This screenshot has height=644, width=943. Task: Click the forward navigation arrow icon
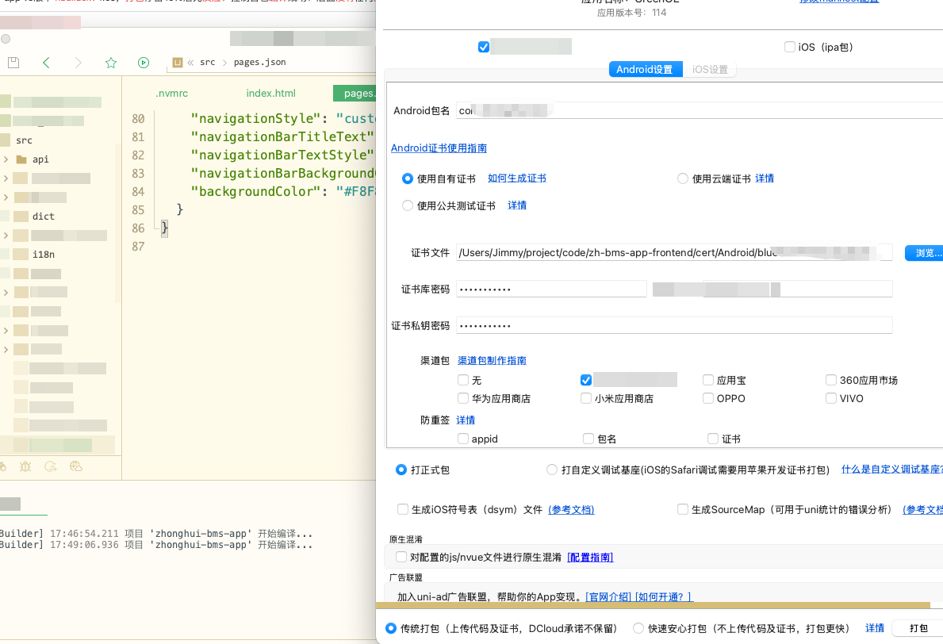[x=78, y=62]
